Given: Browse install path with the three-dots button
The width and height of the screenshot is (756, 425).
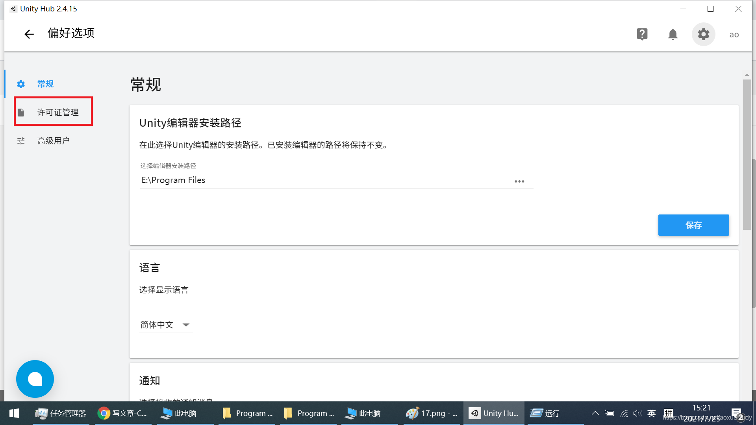Looking at the screenshot, I should click(x=519, y=181).
